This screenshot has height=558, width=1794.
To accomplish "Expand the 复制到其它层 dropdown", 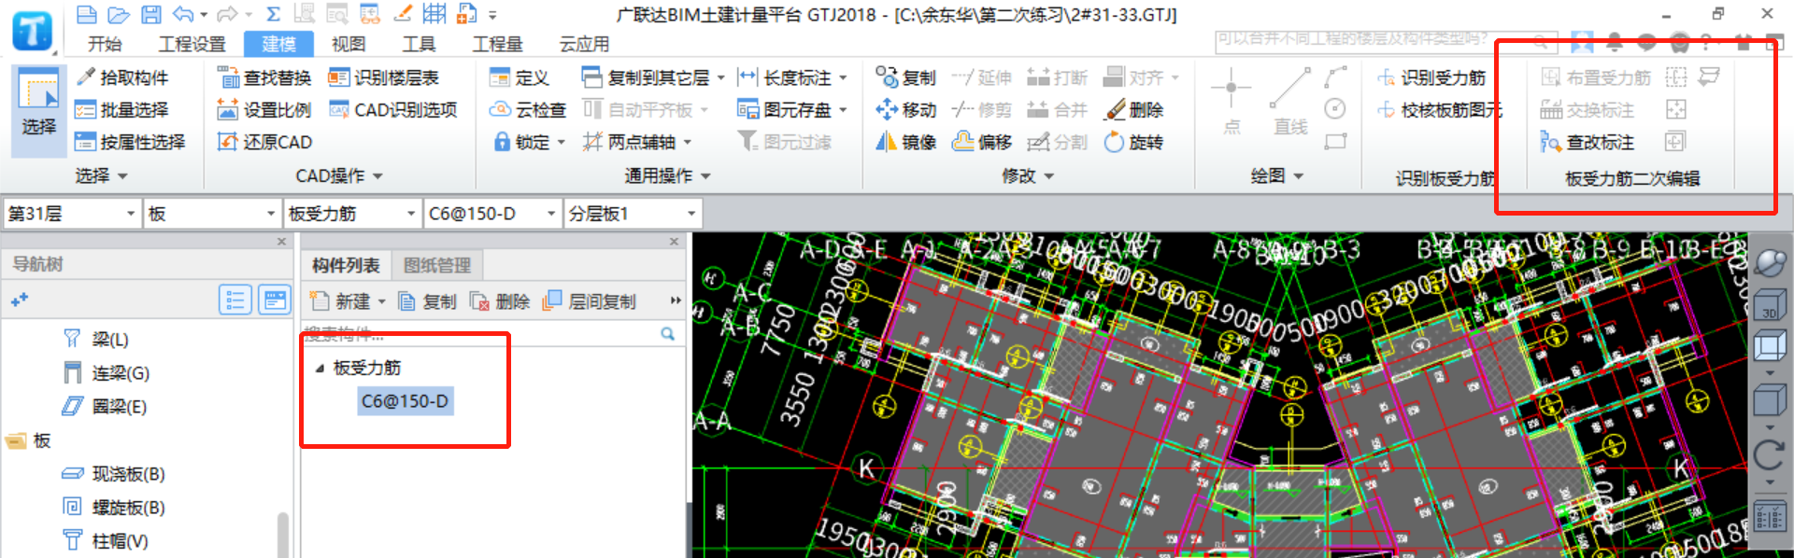I will pos(721,78).
